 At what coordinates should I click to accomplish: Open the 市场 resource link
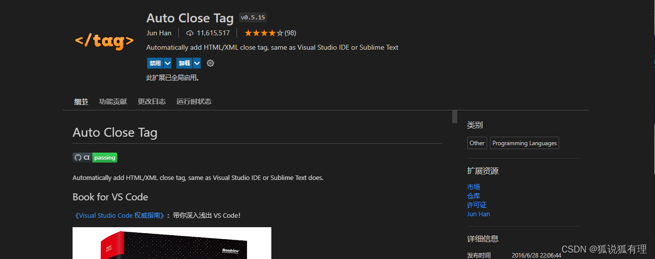pyautogui.click(x=474, y=187)
